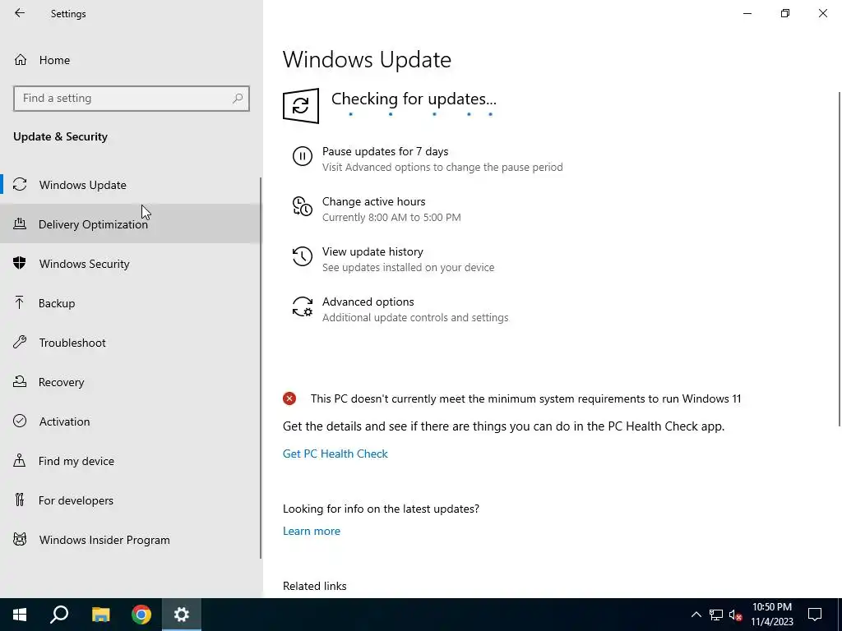Open the Action Center notifications
The height and width of the screenshot is (631, 842).
815,615
